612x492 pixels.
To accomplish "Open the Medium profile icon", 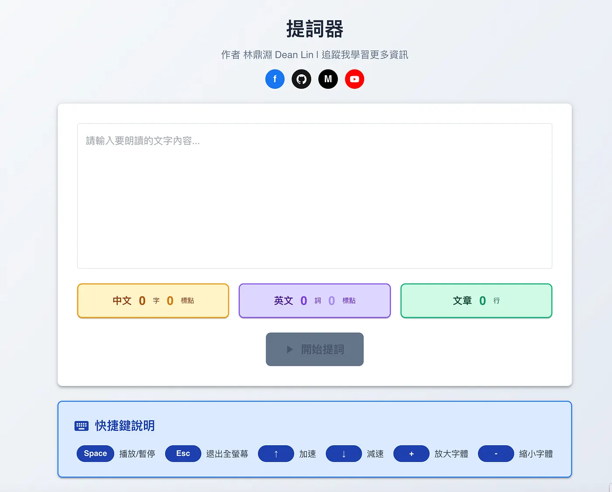I will (328, 79).
